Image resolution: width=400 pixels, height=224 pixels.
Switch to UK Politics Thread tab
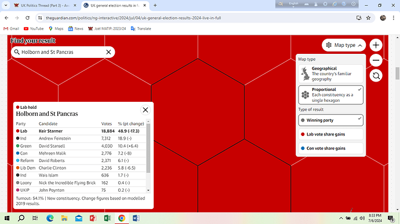point(45,5)
